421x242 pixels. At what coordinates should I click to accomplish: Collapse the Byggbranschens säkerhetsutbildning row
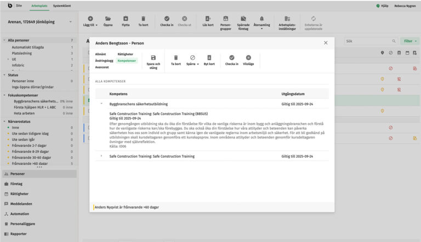pyautogui.click(x=101, y=104)
